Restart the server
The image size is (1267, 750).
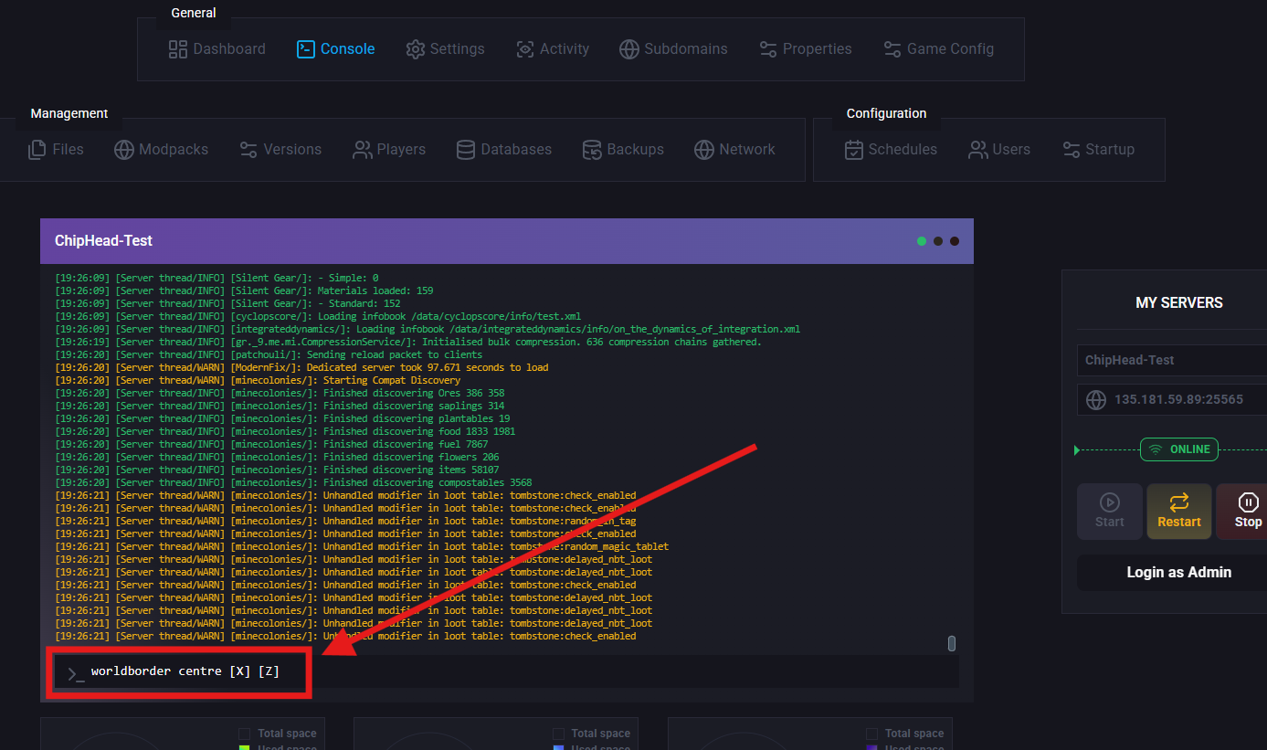point(1179,512)
